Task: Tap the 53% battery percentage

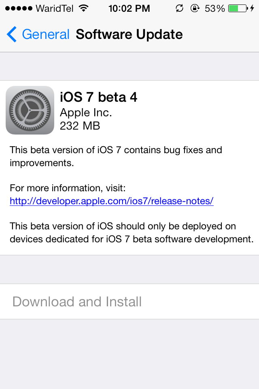Action: [x=214, y=9]
